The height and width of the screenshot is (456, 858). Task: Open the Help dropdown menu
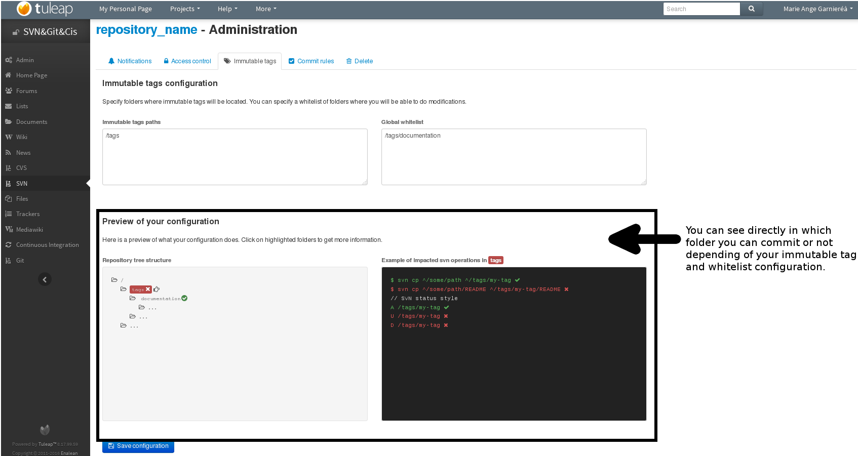227,9
